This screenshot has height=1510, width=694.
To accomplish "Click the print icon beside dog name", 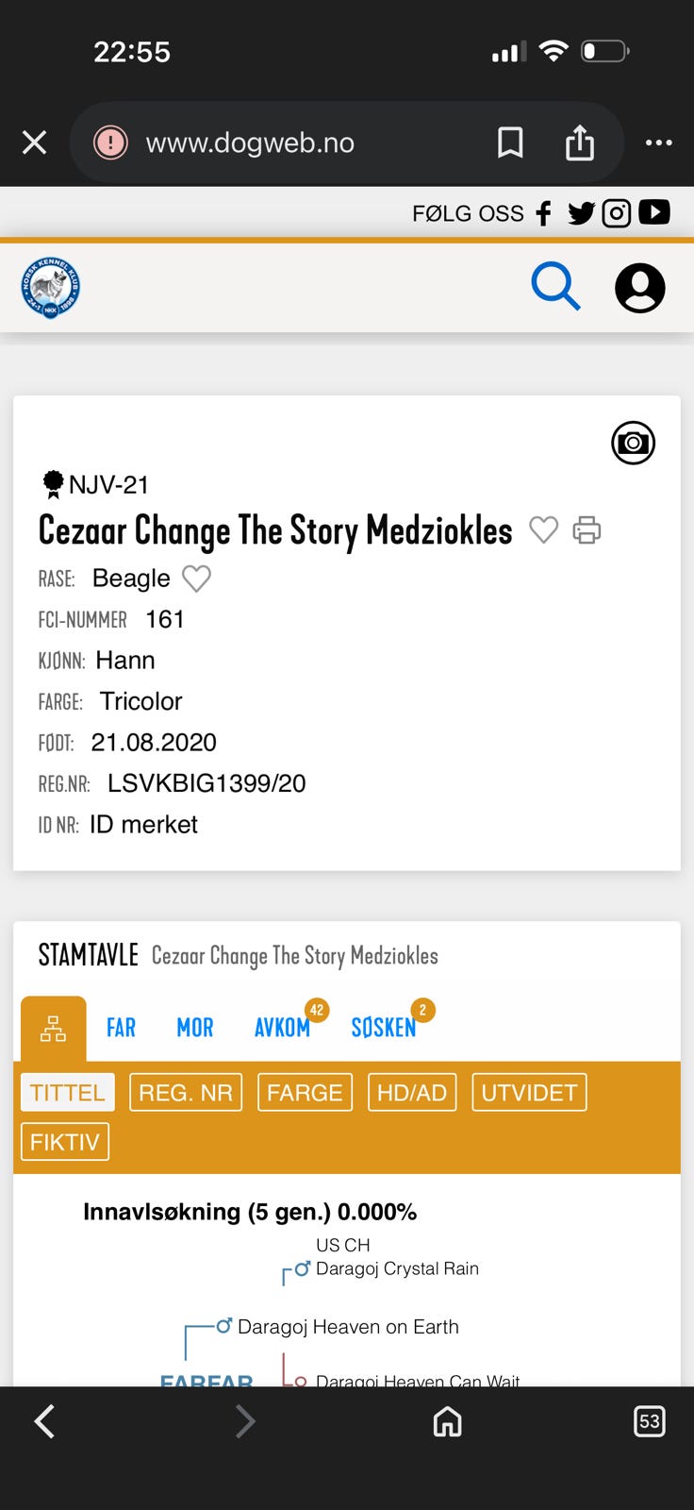I will [587, 530].
